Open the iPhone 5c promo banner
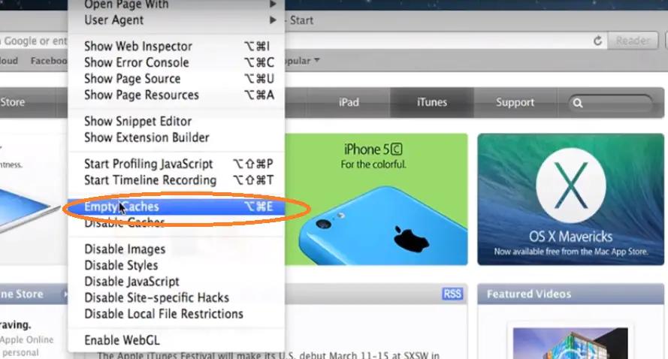668x359 pixels. tap(376, 199)
